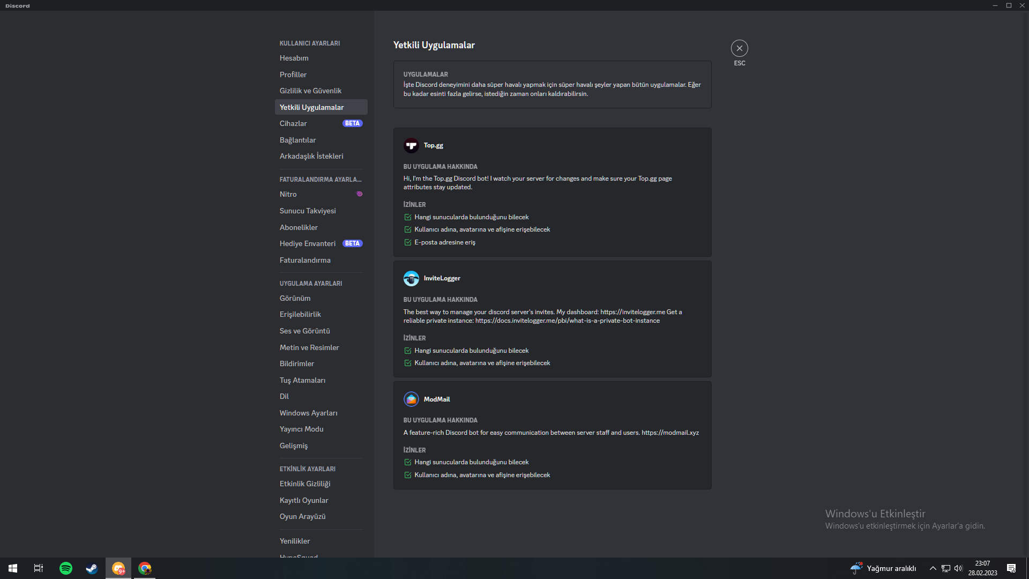Image resolution: width=1029 pixels, height=579 pixels.
Task: Expand the hidden system tray icons chevron
Action: [x=933, y=568]
